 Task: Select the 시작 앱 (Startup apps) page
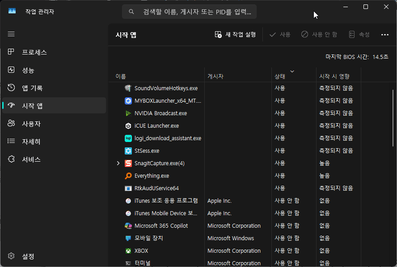[54, 105]
